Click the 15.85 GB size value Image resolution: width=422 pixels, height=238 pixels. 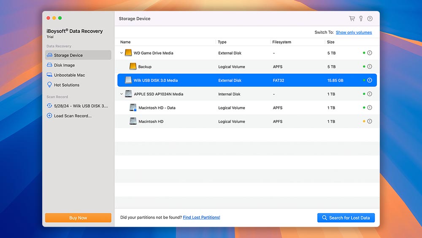[x=335, y=80]
